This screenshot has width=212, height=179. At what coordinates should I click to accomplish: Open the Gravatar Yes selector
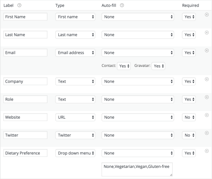pos(158,66)
